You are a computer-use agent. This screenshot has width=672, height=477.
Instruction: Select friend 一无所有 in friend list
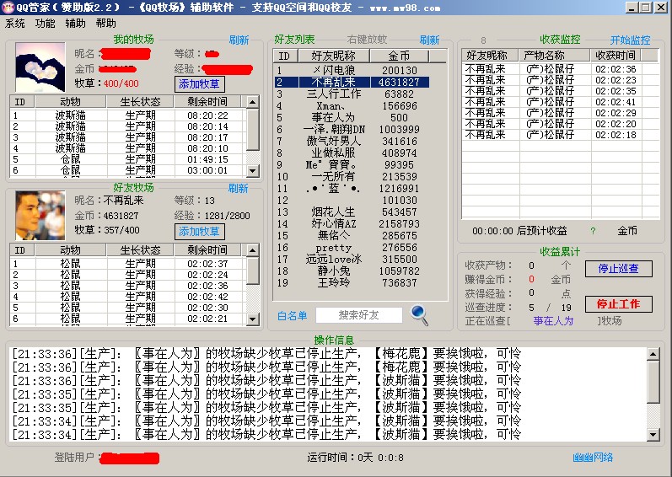pos(352,176)
